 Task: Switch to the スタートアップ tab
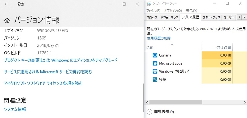click(x=211, y=18)
